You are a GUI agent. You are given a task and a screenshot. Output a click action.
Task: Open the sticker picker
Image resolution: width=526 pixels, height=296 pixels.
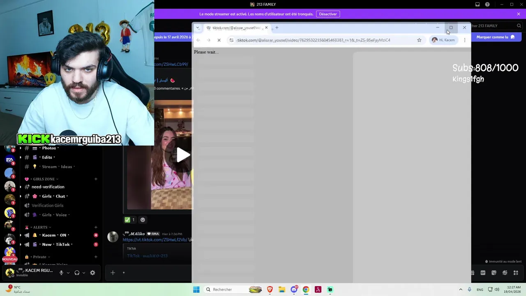click(494, 273)
